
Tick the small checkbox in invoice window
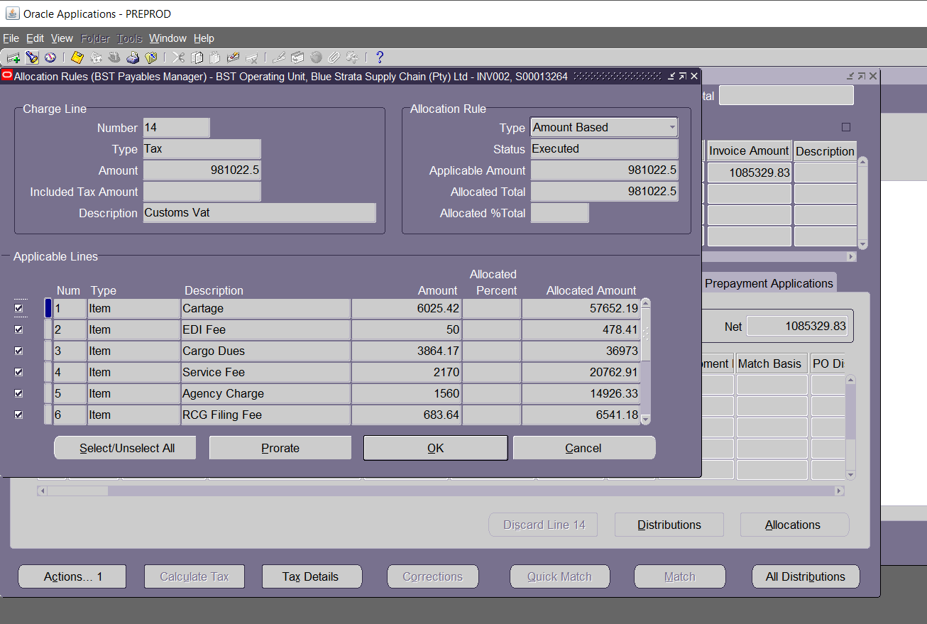[x=845, y=127]
